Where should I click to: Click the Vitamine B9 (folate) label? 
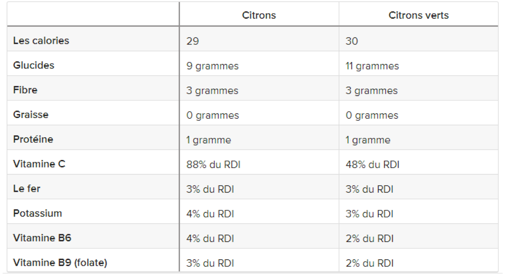click(x=60, y=262)
